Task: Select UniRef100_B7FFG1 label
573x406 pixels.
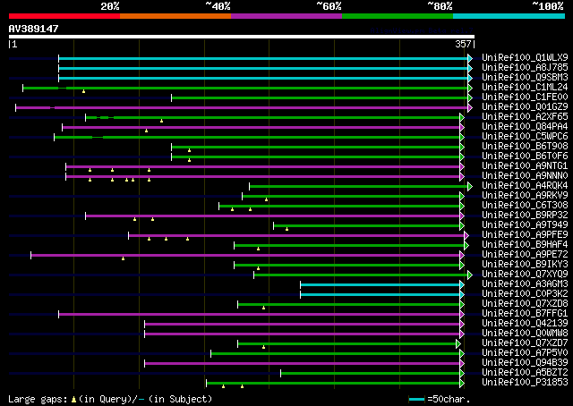Action: [x=525, y=314]
